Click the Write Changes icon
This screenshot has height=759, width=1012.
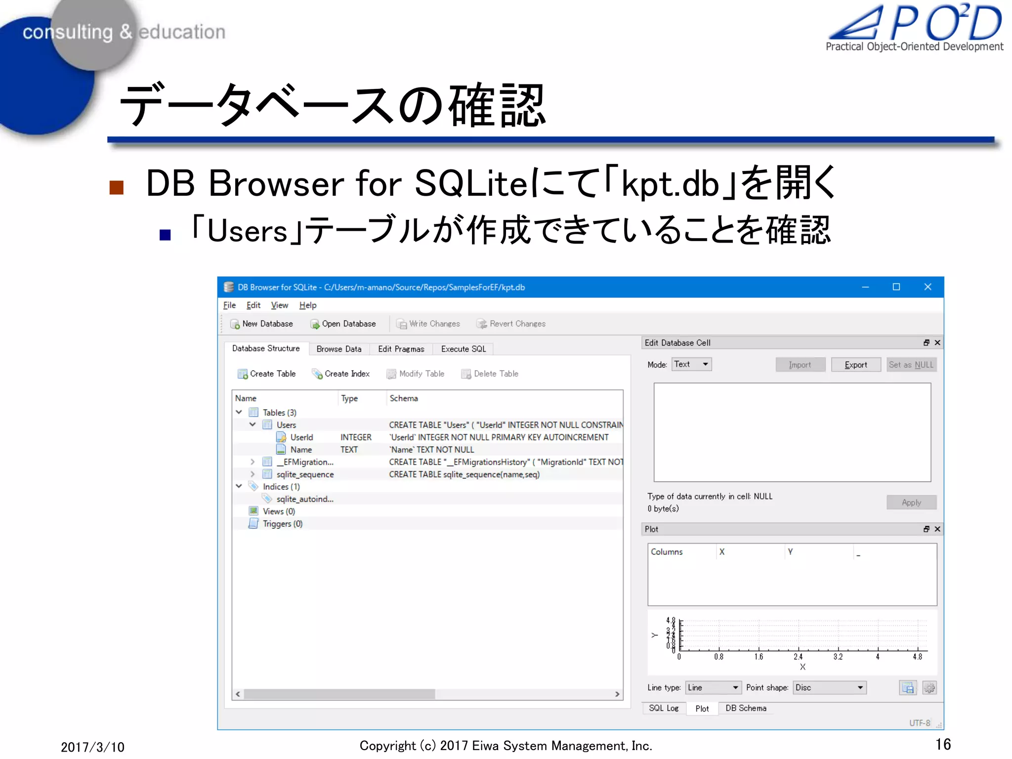(x=402, y=324)
